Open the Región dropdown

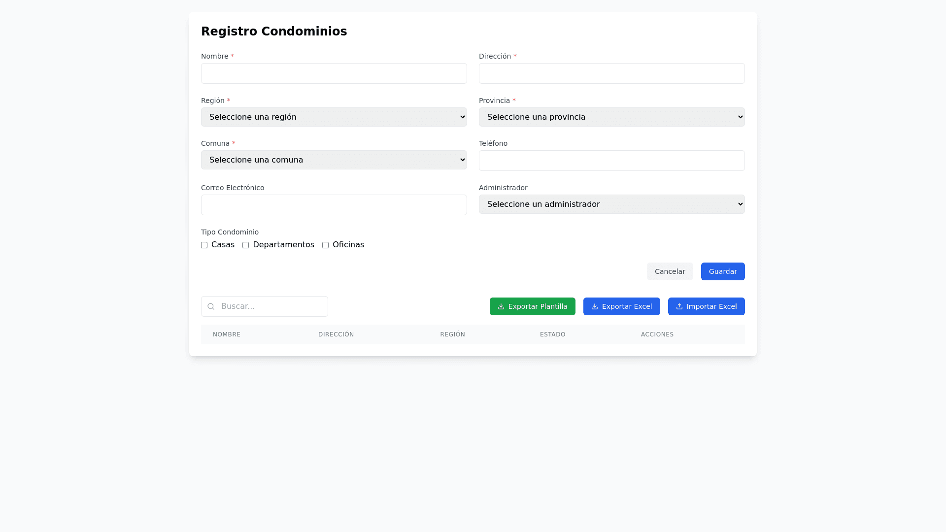coord(334,117)
